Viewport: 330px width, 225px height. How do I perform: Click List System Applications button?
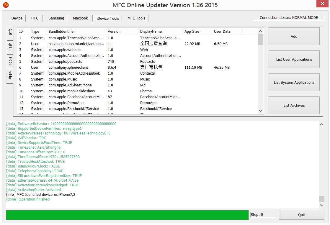click(294, 83)
